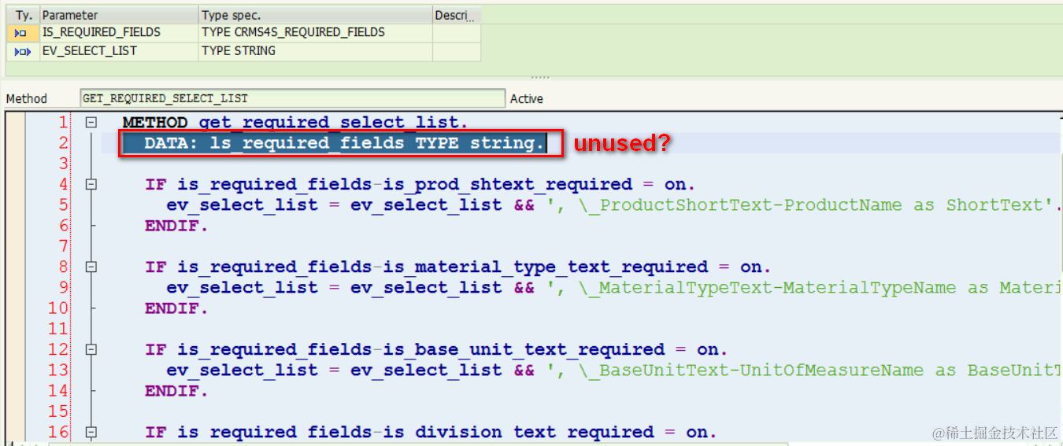Click line number 1 in the gutter
This screenshot has height=446, width=1063.
(64, 123)
